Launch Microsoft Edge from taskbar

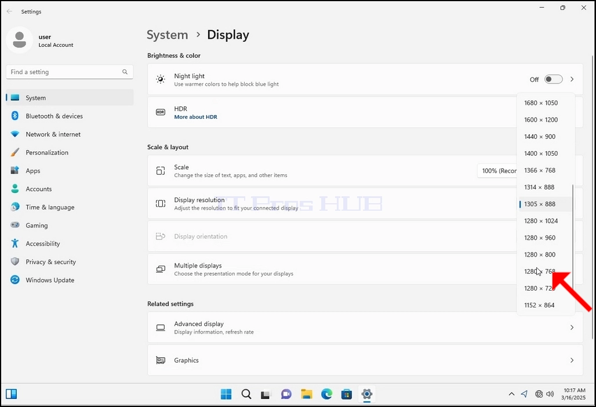(326, 394)
